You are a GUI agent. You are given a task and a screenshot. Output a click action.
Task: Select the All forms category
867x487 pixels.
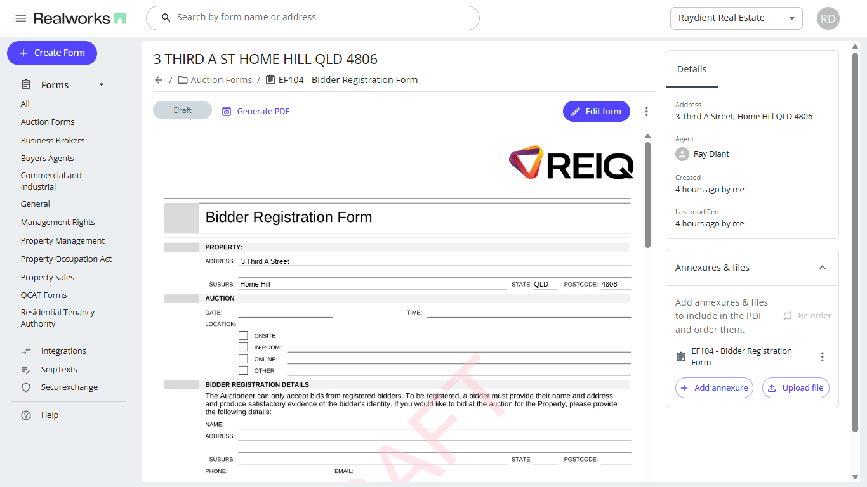tap(25, 104)
